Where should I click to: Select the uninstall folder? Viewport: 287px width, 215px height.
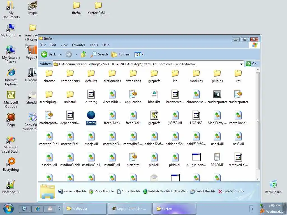click(70, 97)
